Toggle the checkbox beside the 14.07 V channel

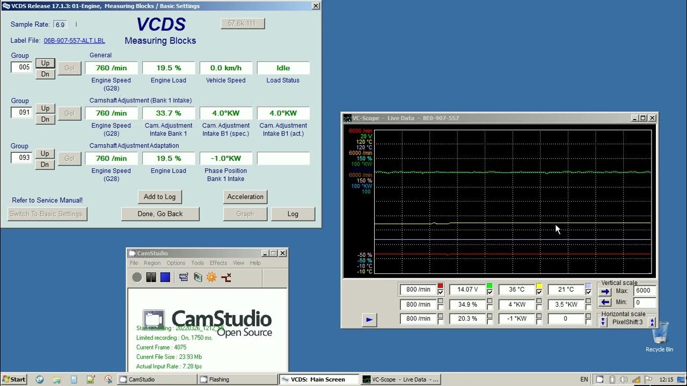tap(489, 292)
